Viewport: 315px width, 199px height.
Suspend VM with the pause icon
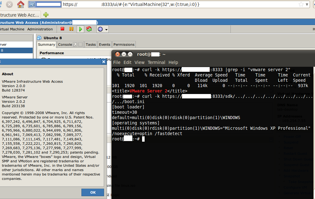point(71,29)
